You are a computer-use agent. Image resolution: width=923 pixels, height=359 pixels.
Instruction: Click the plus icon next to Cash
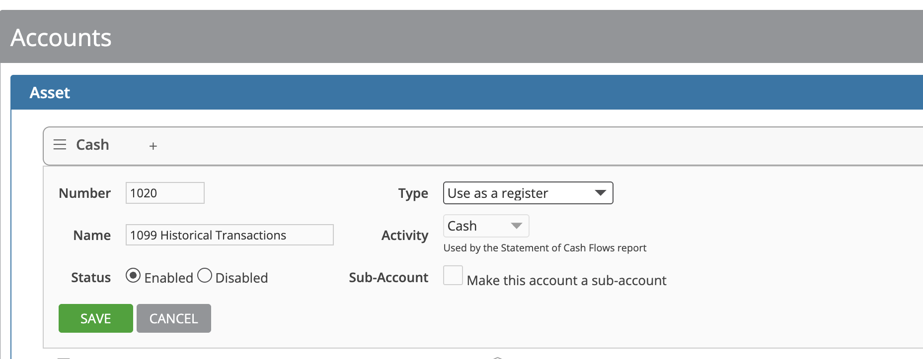[x=153, y=146]
